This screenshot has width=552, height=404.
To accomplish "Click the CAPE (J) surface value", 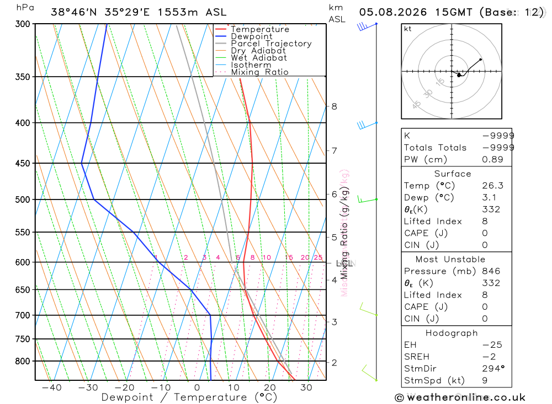I will click(x=485, y=233).
